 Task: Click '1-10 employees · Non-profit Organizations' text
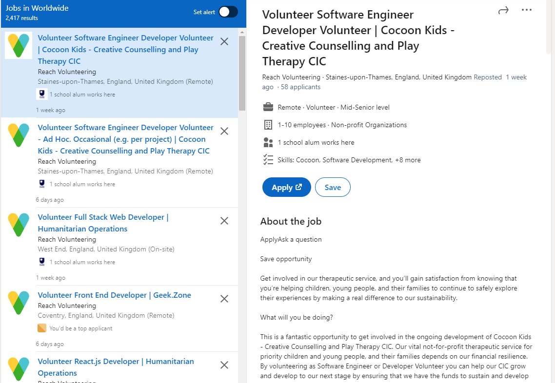(342, 125)
